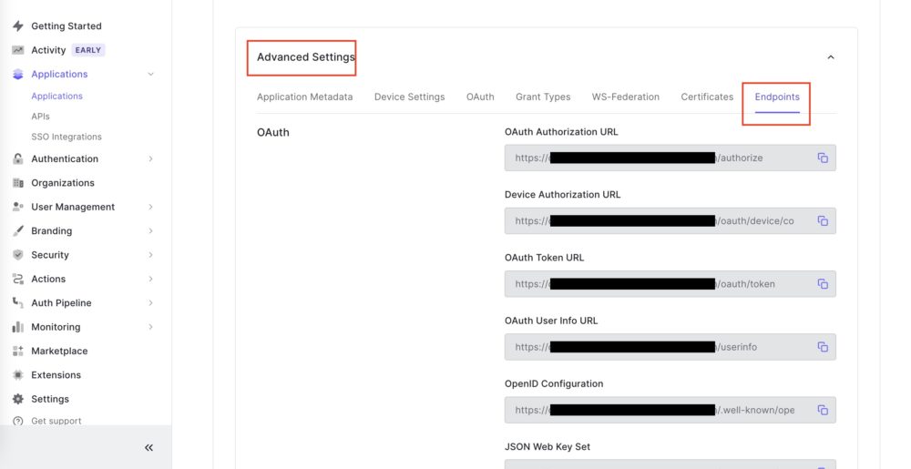The width and height of the screenshot is (911, 469).
Task: Click the Getting Started lightning icon
Action: coord(18,26)
